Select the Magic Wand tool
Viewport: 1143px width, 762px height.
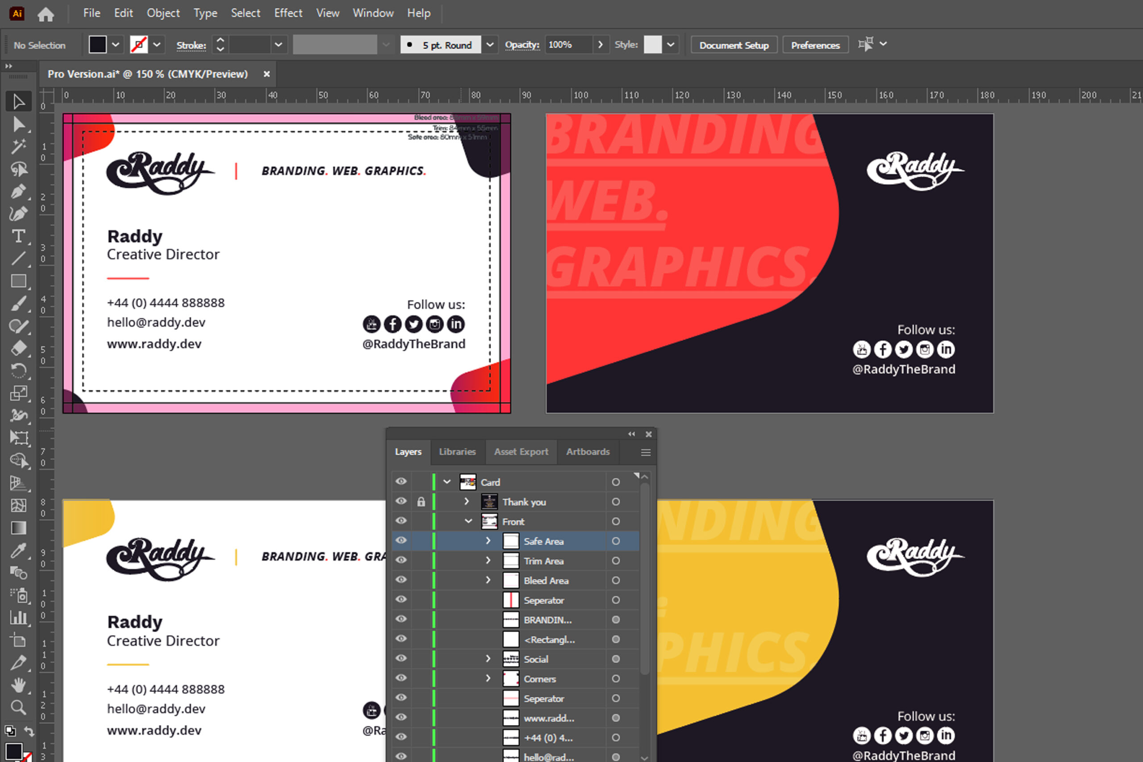(x=18, y=146)
